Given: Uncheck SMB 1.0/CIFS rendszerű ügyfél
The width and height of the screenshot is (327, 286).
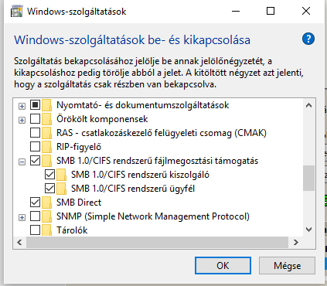Looking at the screenshot, I should (49, 189).
